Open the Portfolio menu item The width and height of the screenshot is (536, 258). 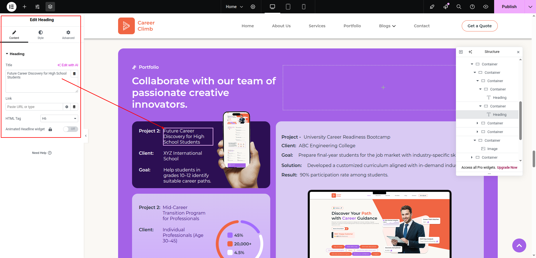coord(352,26)
